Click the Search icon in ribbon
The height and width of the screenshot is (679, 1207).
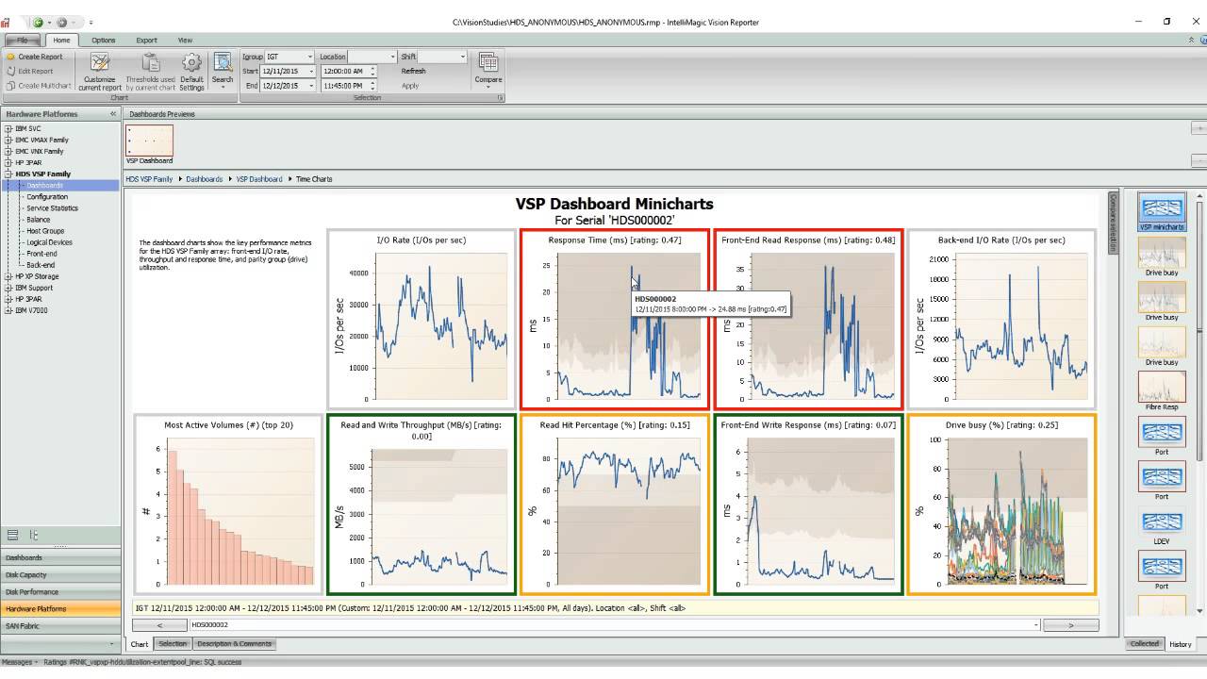point(223,63)
